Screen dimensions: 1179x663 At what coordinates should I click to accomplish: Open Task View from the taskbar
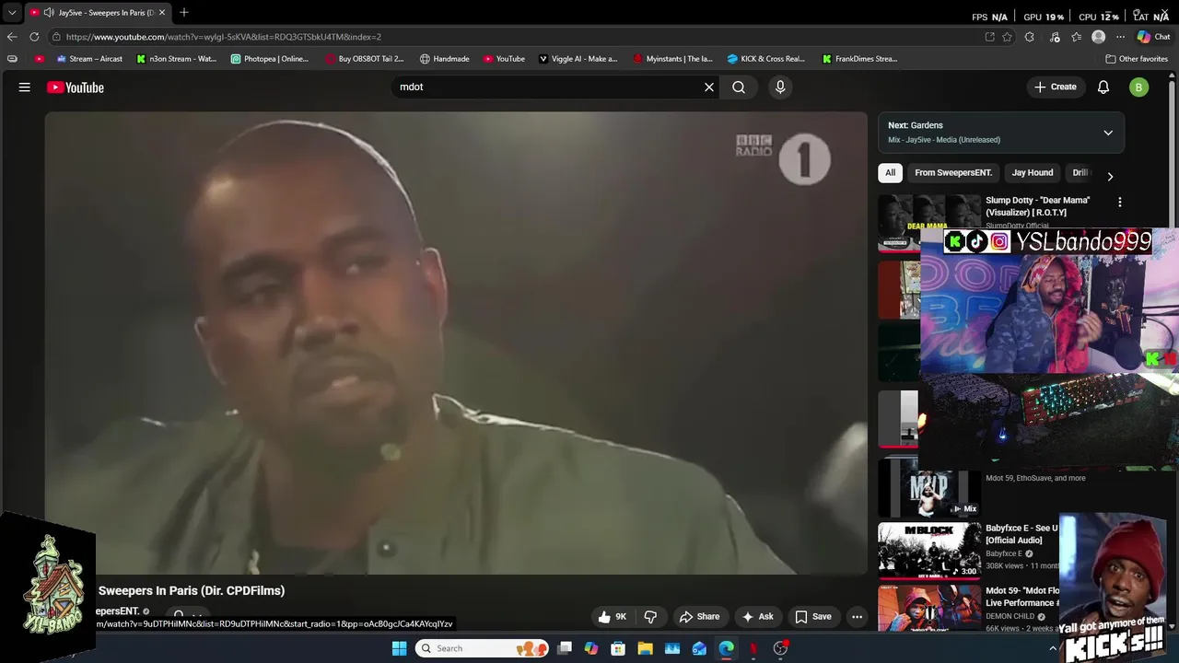565,648
